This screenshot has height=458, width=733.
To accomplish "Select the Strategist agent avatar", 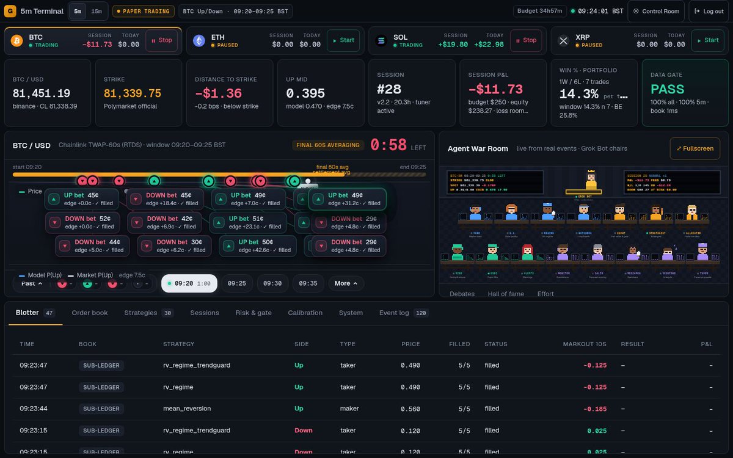I will coord(656,213).
